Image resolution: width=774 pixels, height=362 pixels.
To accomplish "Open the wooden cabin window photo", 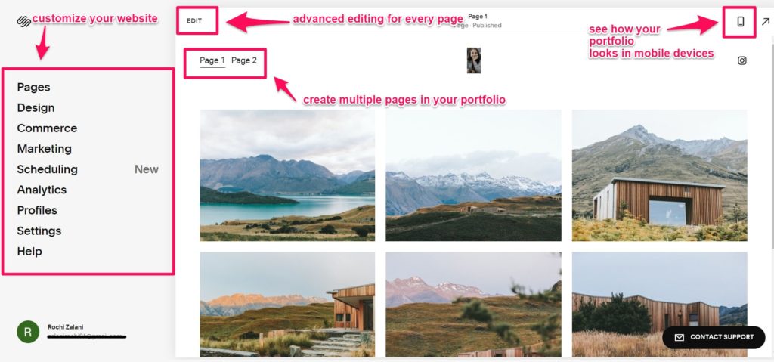I will (x=659, y=175).
